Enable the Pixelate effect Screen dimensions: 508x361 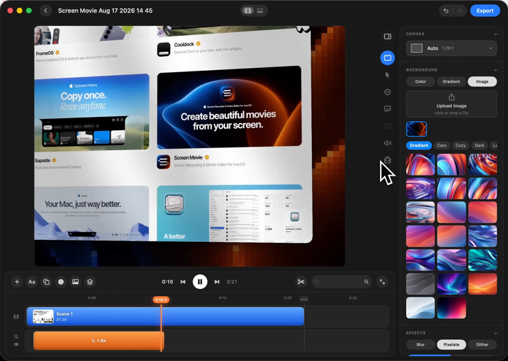click(x=451, y=344)
